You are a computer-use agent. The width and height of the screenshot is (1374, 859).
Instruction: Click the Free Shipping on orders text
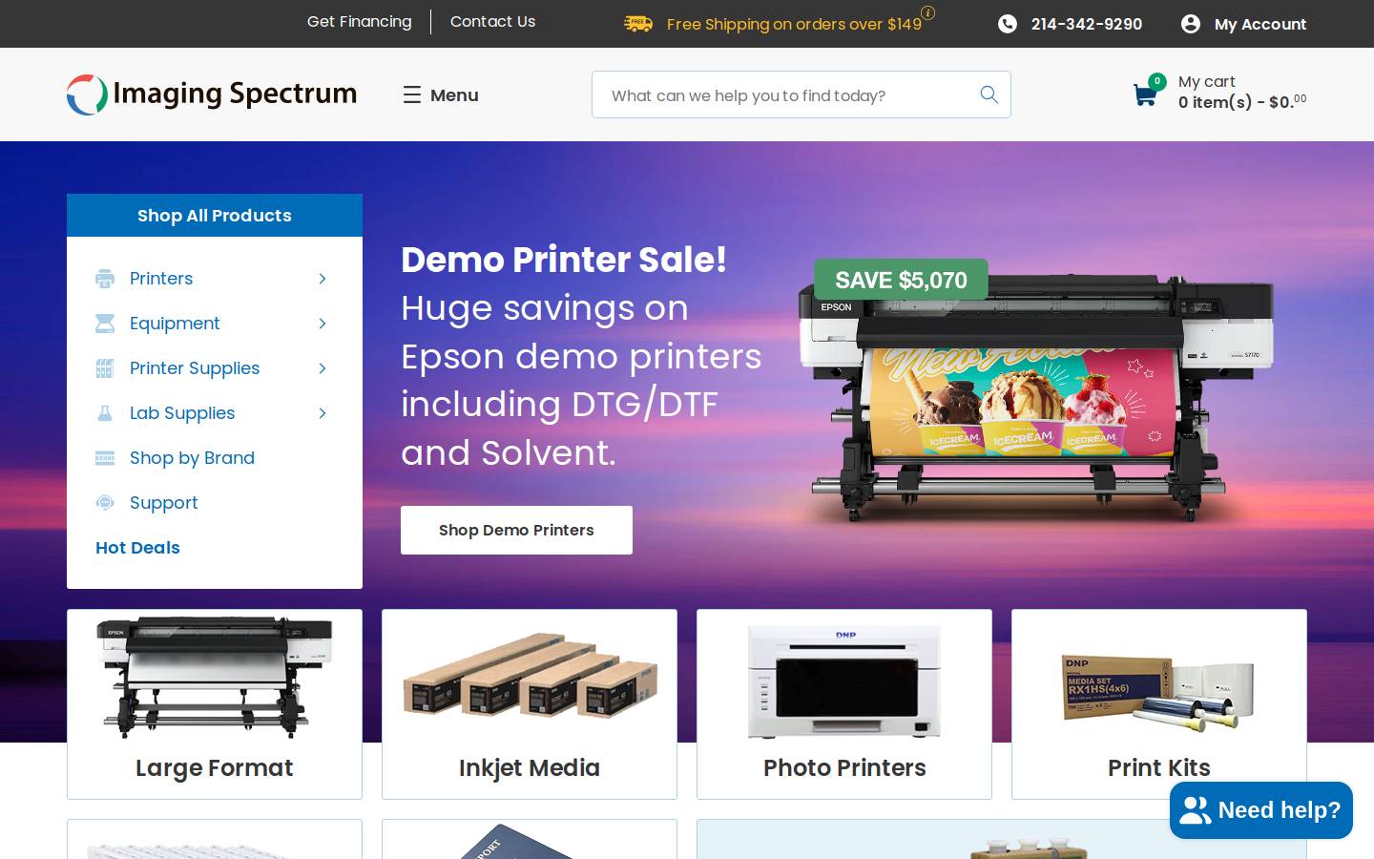(x=794, y=24)
